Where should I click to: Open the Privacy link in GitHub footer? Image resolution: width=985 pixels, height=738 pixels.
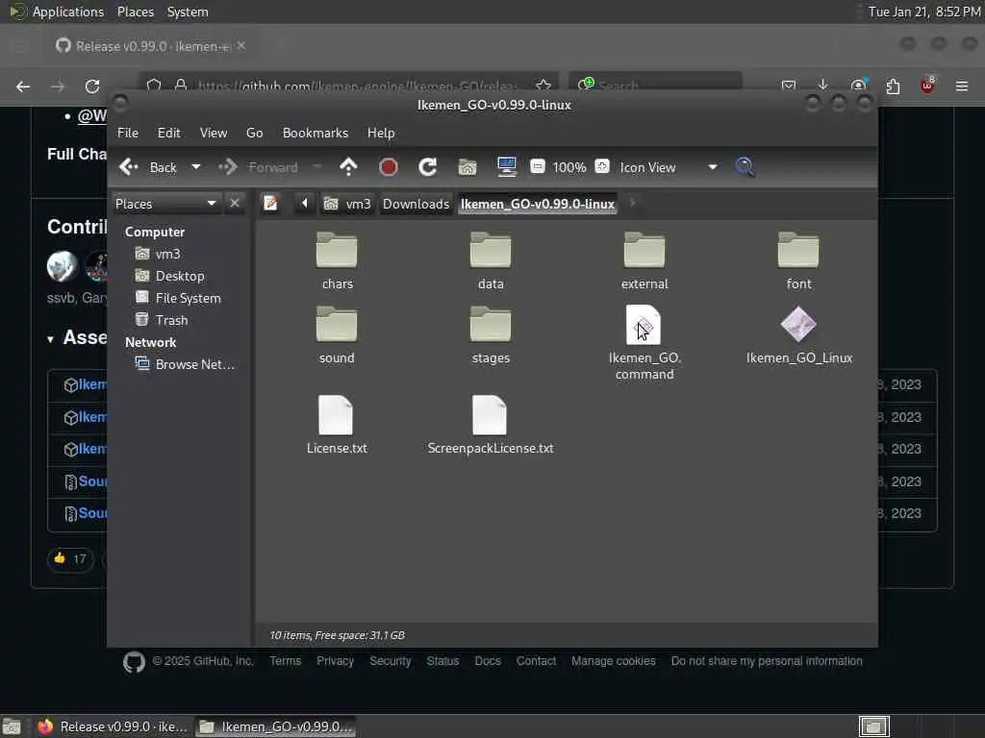pyautogui.click(x=335, y=661)
